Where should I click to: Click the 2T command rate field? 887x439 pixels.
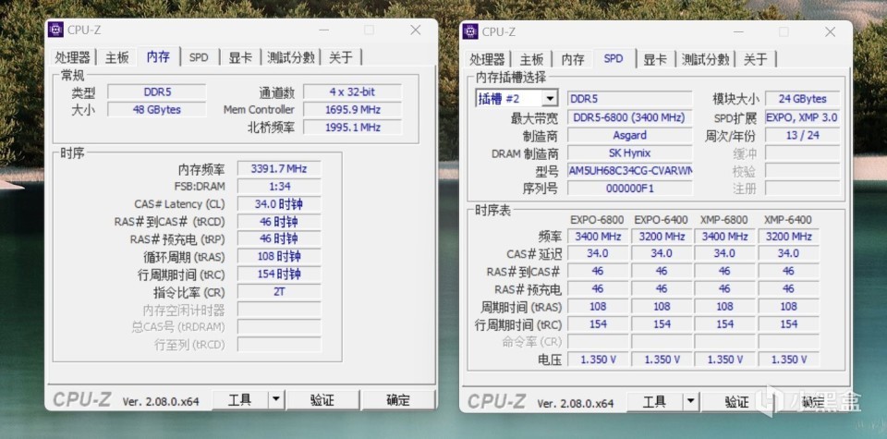pos(279,292)
